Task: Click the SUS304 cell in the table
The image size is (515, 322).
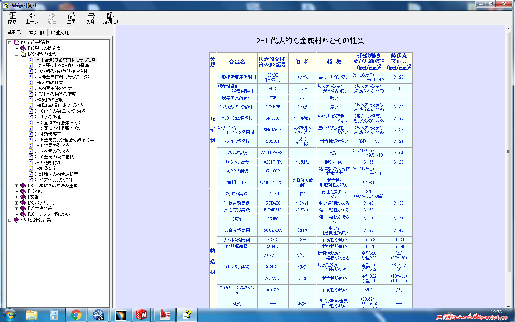Action: pyautogui.click(x=273, y=141)
